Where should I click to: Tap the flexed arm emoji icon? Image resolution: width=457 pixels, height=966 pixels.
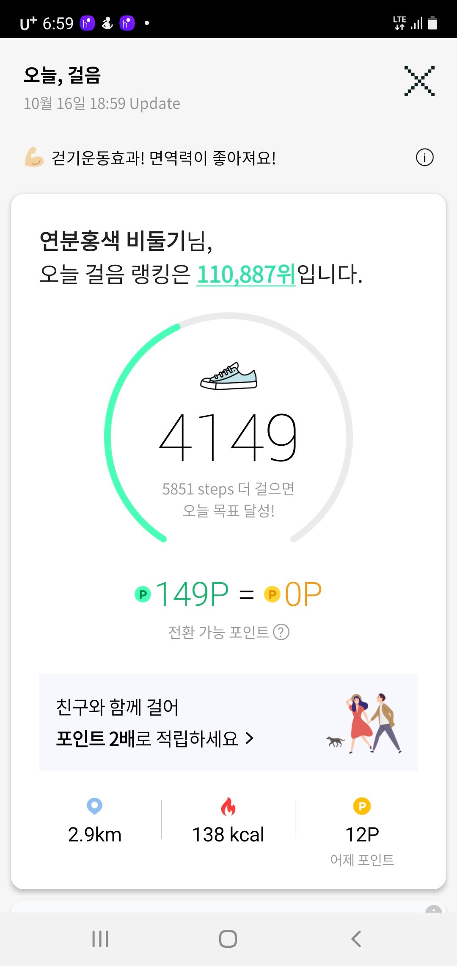34,158
